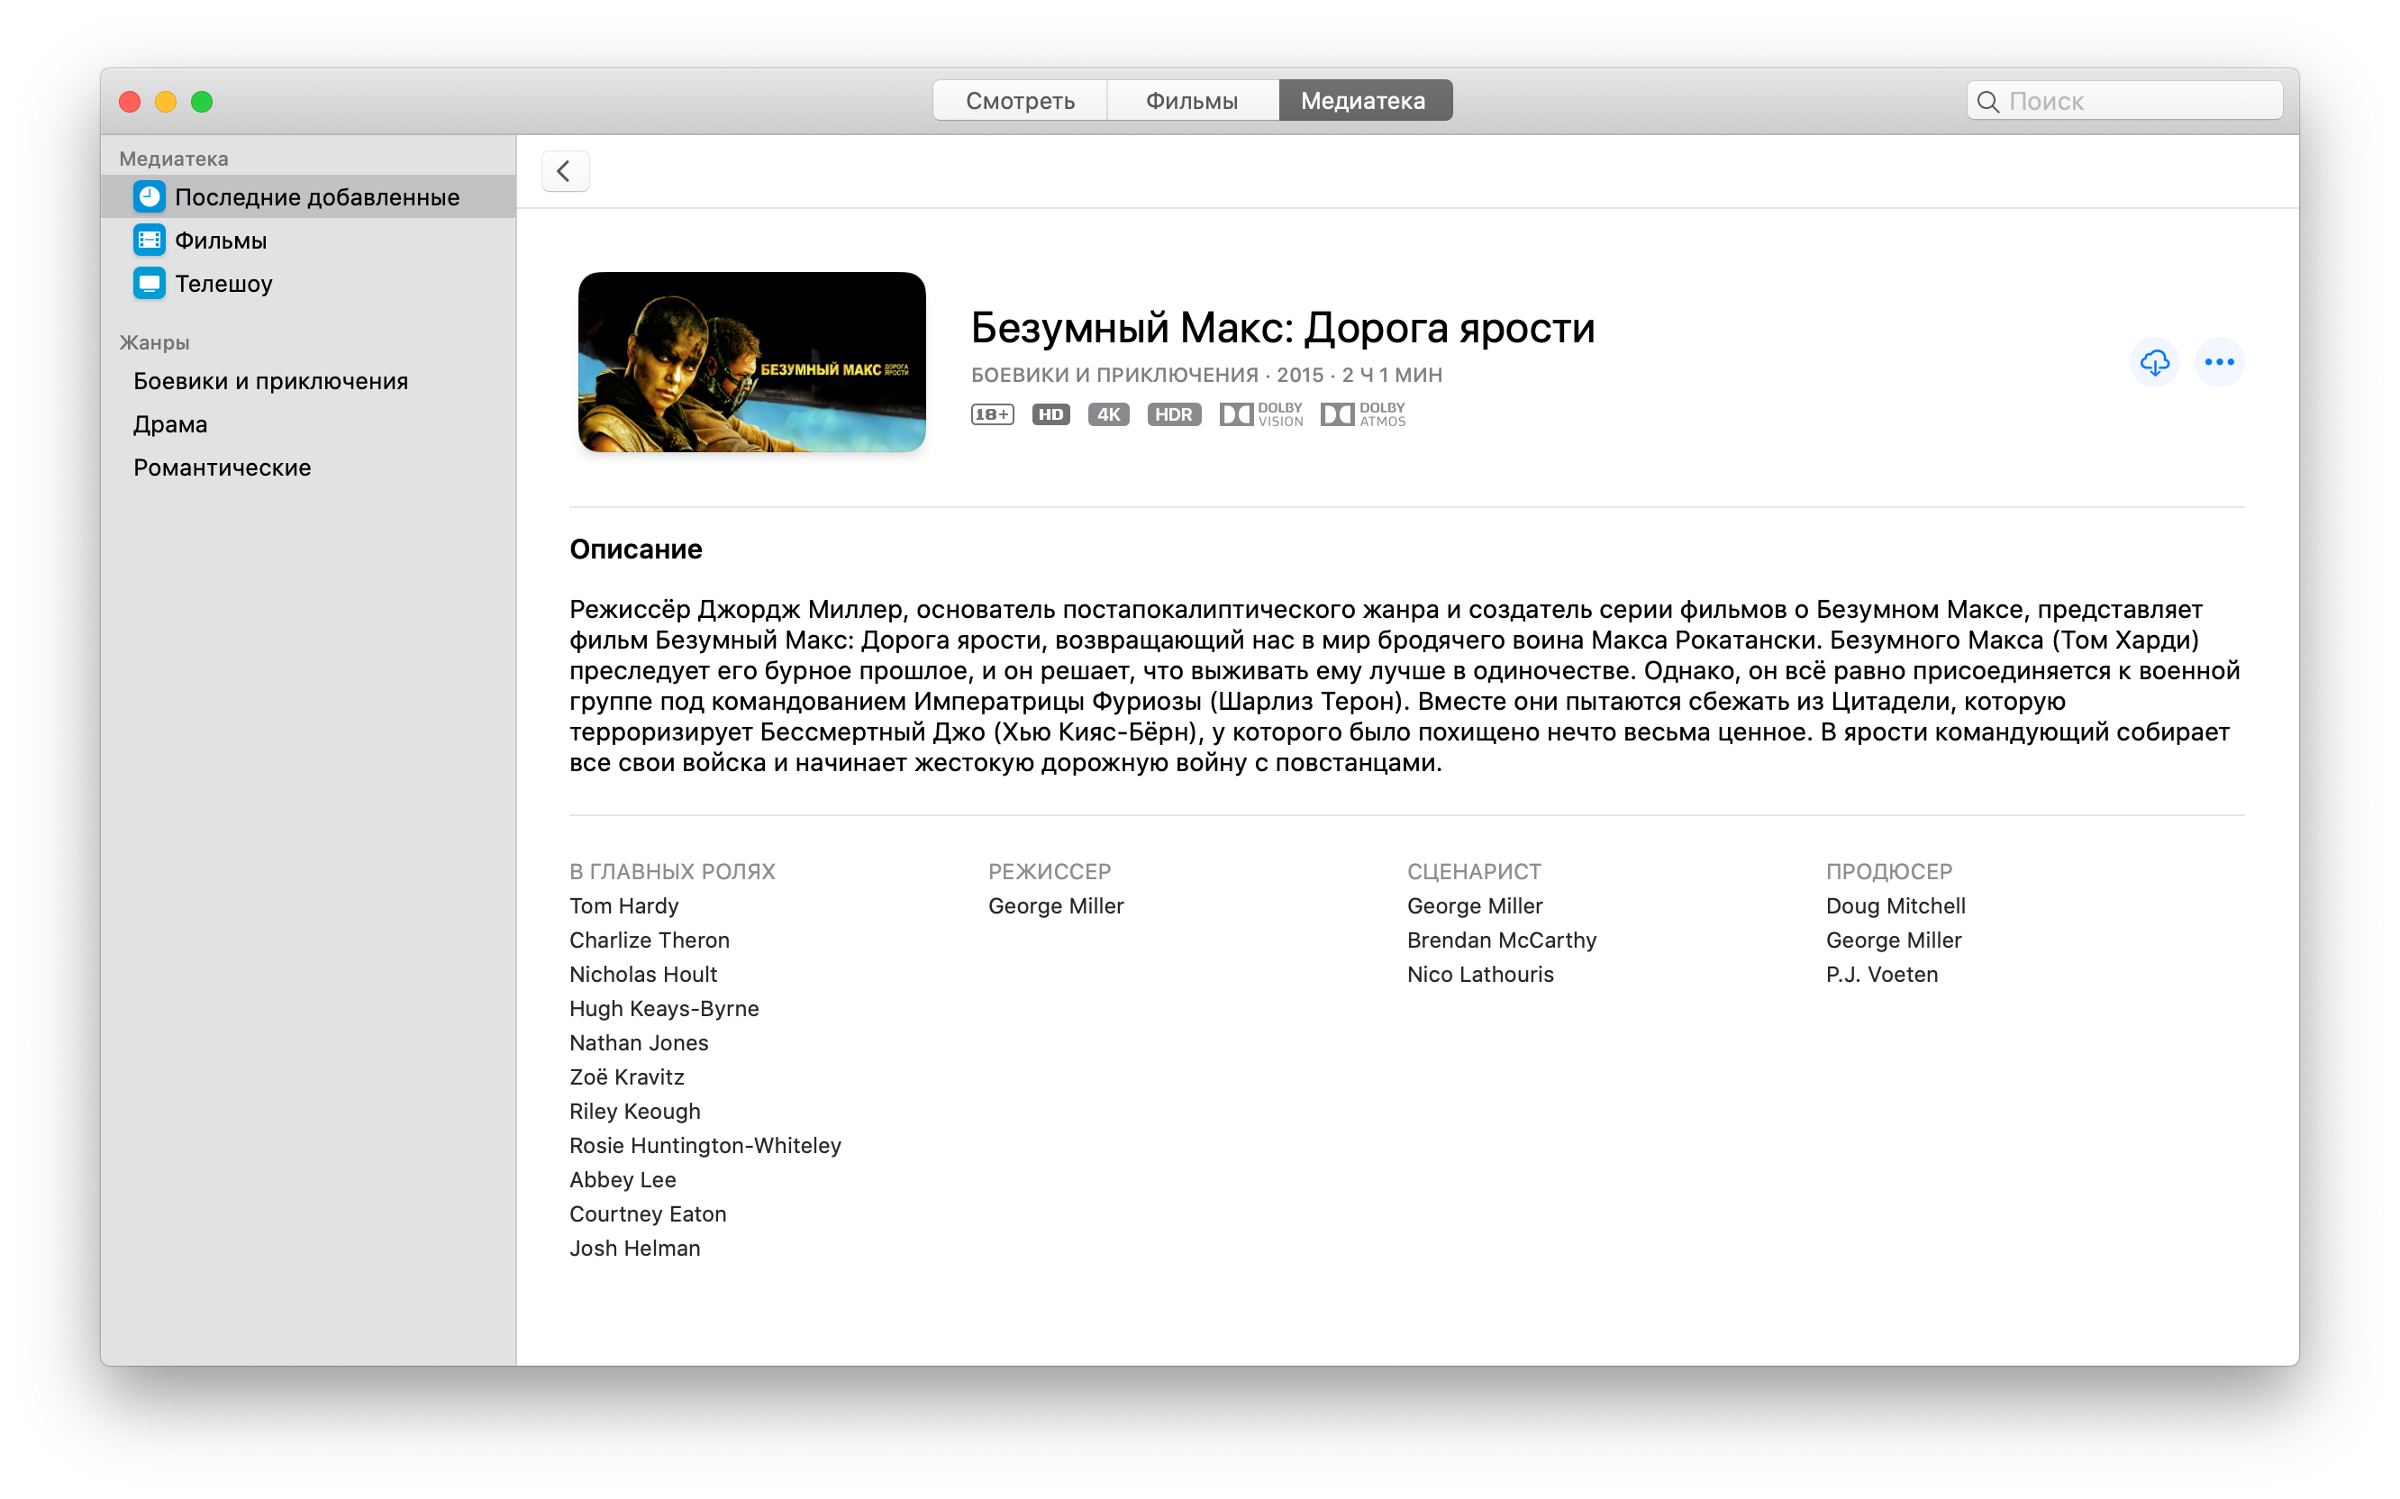Click the 4K badge
Viewport: 2400px width, 1499px height.
tap(1108, 414)
